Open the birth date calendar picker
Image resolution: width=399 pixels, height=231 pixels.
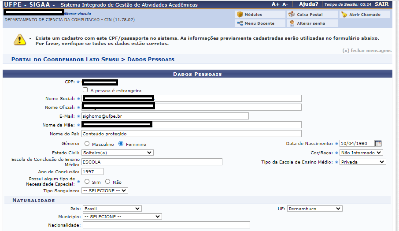click(378, 143)
